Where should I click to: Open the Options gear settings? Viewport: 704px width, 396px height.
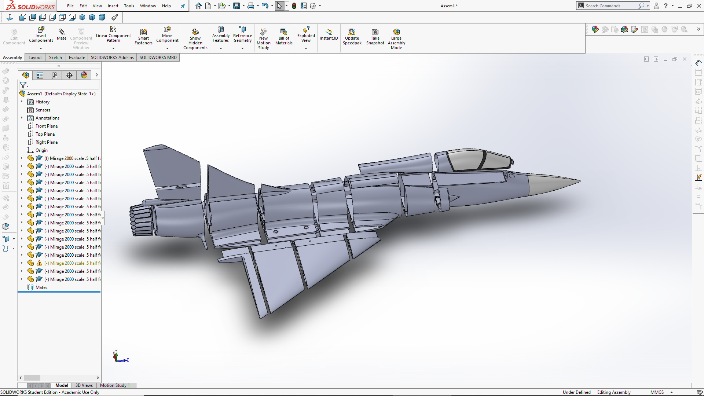(312, 6)
